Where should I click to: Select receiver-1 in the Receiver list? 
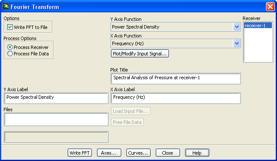point(258,26)
